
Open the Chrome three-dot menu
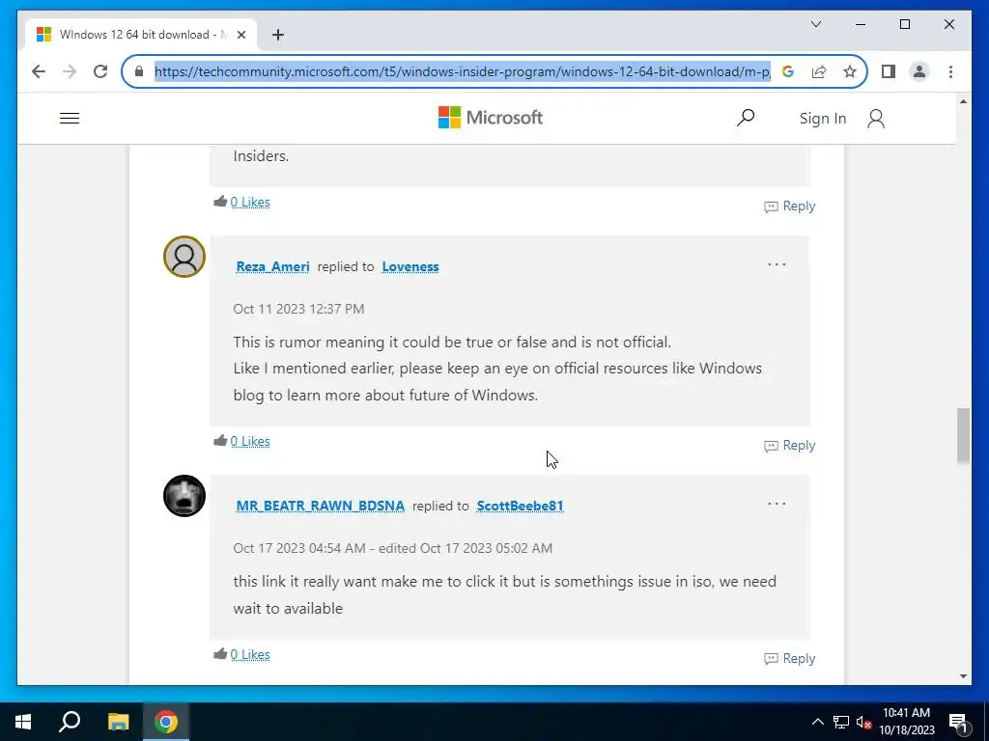click(950, 71)
